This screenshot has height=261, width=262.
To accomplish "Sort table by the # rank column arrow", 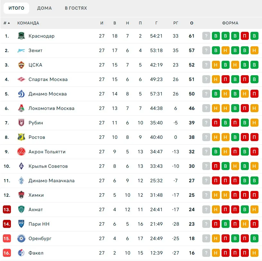I will coord(9,23).
